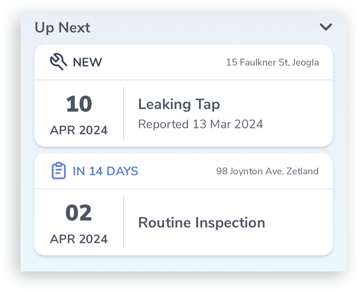Select the IN 14 DAYS label
The width and height of the screenshot is (360, 292).
tap(105, 171)
